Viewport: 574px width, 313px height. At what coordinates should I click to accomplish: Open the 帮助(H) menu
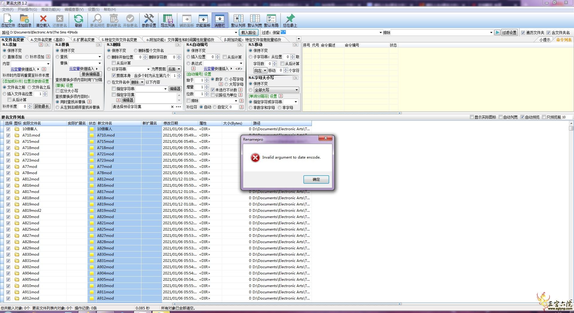(x=110, y=10)
